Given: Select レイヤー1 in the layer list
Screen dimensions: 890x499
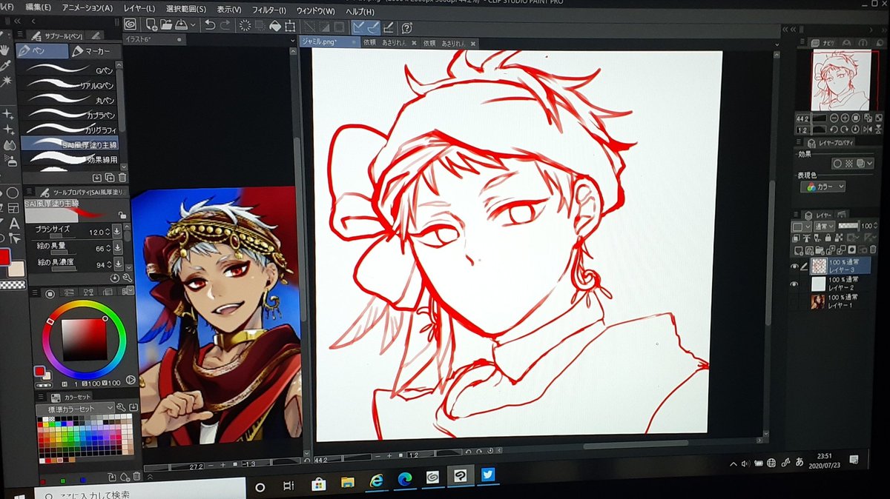Looking at the screenshot, I should [x=839, y=301].
